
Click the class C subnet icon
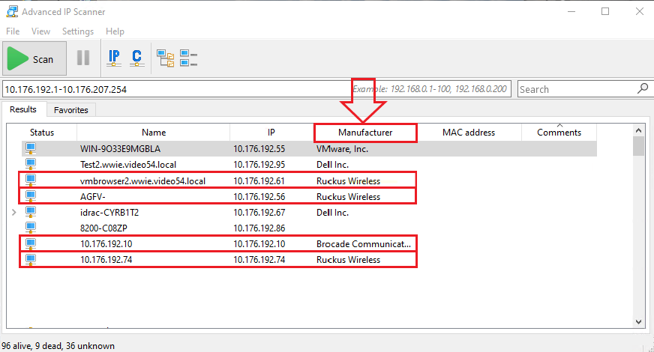tap(136, 58)
